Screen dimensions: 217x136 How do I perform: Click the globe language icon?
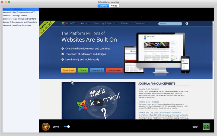(187, 23)
